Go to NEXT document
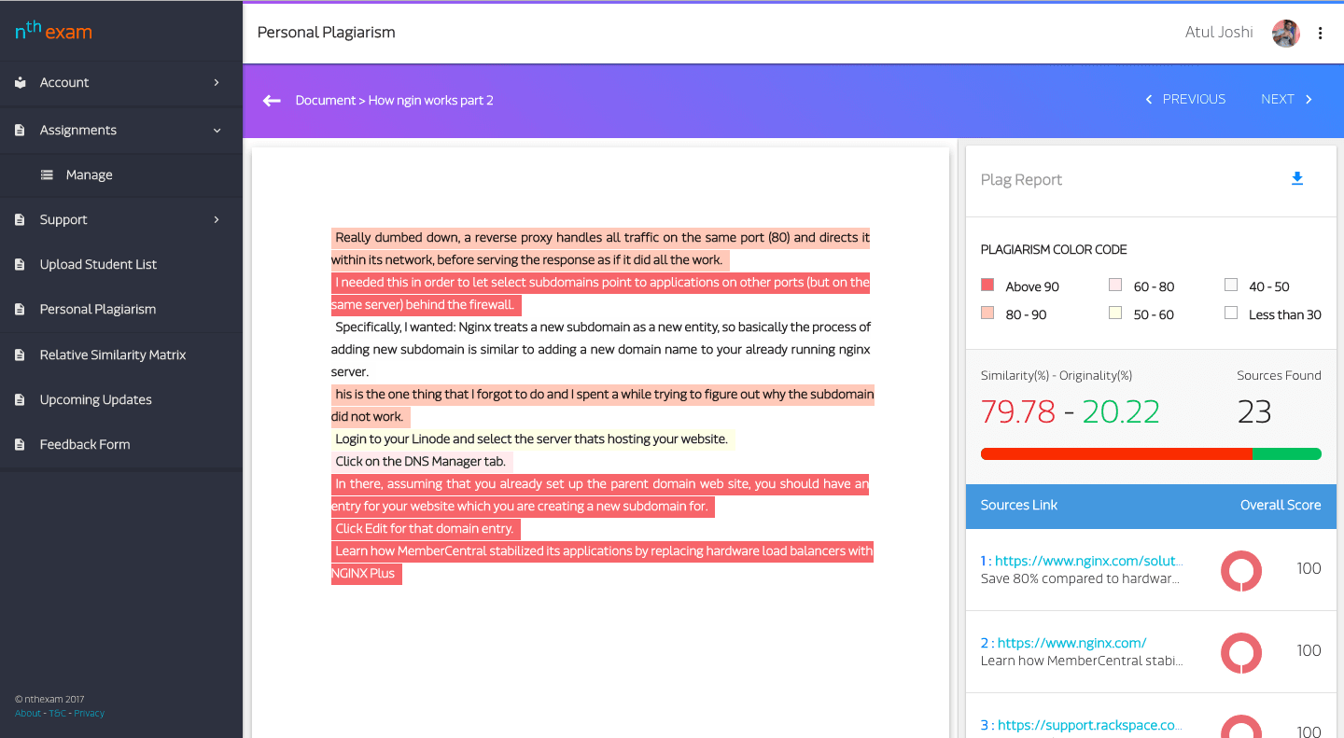The height and width of the screenshot is (738, 1344). click(x=1277, y=99)
